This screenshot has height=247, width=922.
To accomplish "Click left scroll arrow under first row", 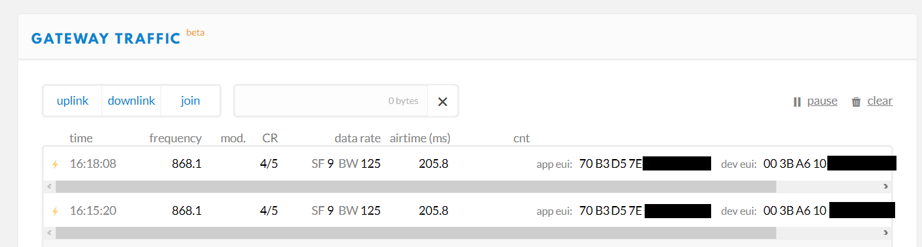I will click(x=50, y=186).
